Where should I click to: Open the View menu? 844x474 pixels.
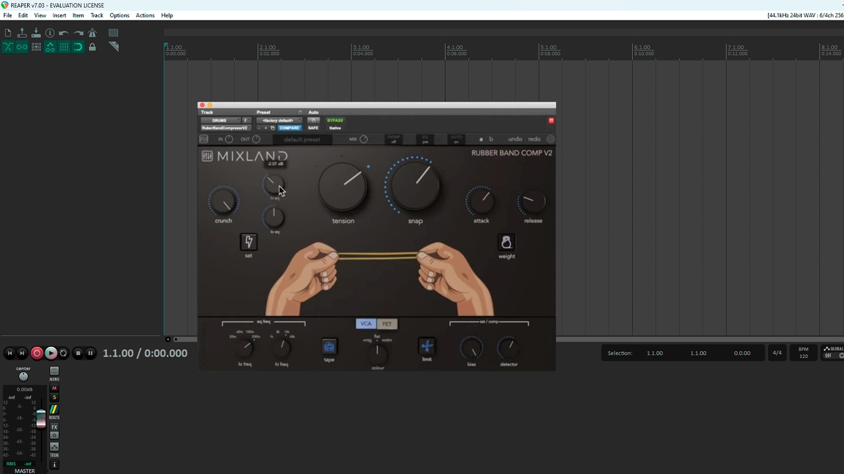coord(40,15)
